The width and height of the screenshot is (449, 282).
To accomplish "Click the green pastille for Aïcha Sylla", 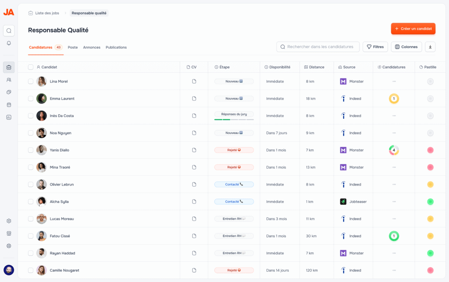I will point(430,202).
